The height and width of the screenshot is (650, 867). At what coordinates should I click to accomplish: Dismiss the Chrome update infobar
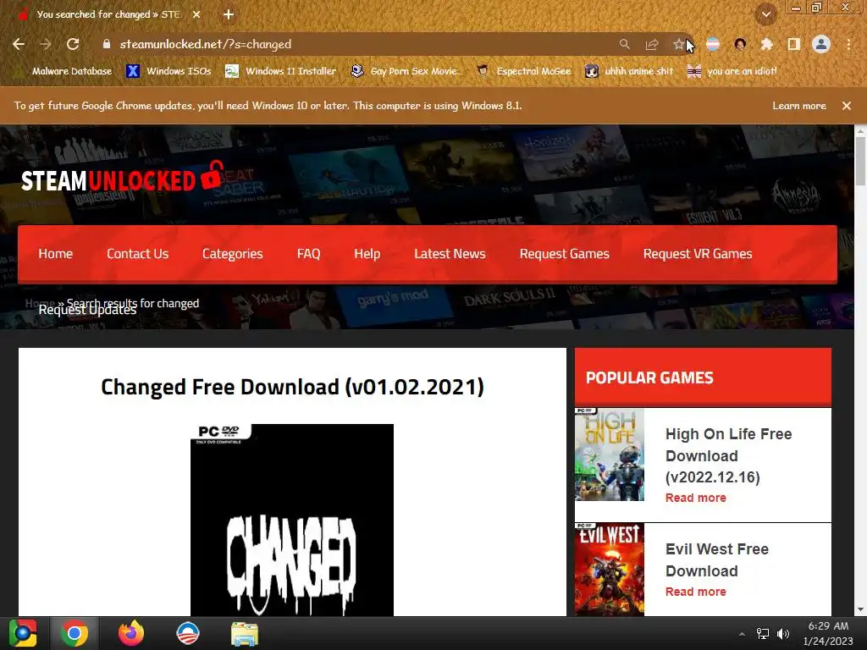click(x=847, y=106)
